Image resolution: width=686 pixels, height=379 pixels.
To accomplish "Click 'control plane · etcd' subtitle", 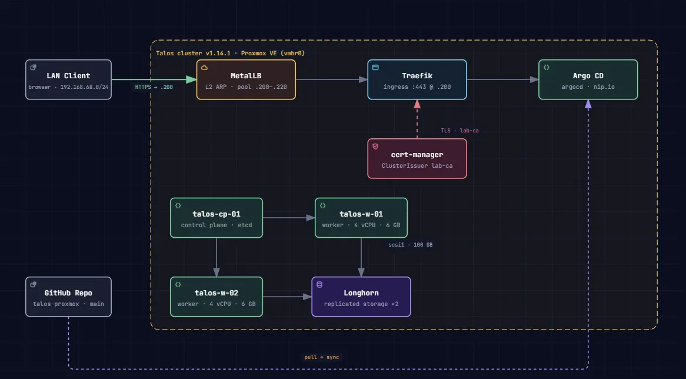I will pos(217,225).
